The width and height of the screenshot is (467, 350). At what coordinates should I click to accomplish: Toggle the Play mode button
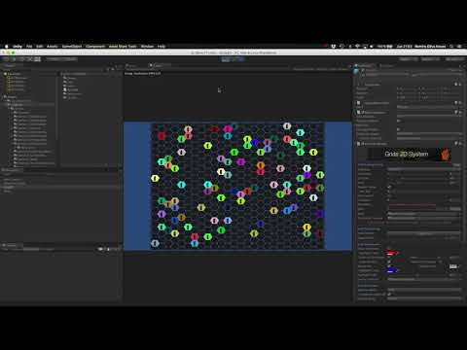226,59
